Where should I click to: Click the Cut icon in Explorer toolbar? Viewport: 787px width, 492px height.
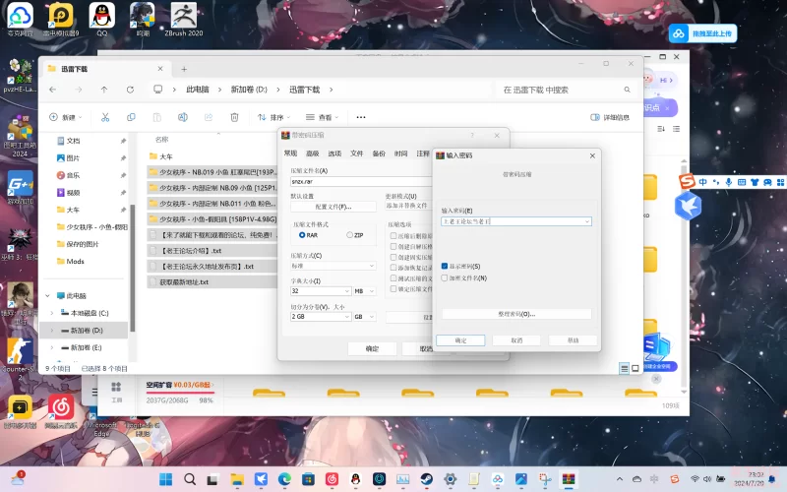tap(105, 117)
